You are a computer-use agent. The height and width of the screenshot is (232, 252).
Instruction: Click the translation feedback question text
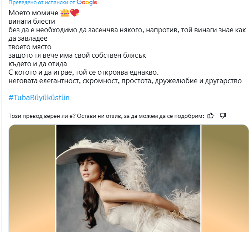click(x=106, y=116)
